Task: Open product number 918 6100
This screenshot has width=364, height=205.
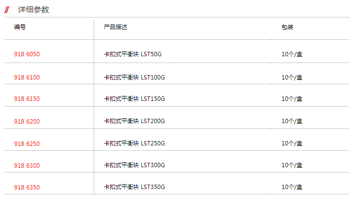Action: click(x=27, y=78)
